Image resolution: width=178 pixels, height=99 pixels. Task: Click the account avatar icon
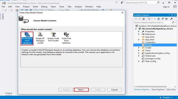(x=175, y=7)
